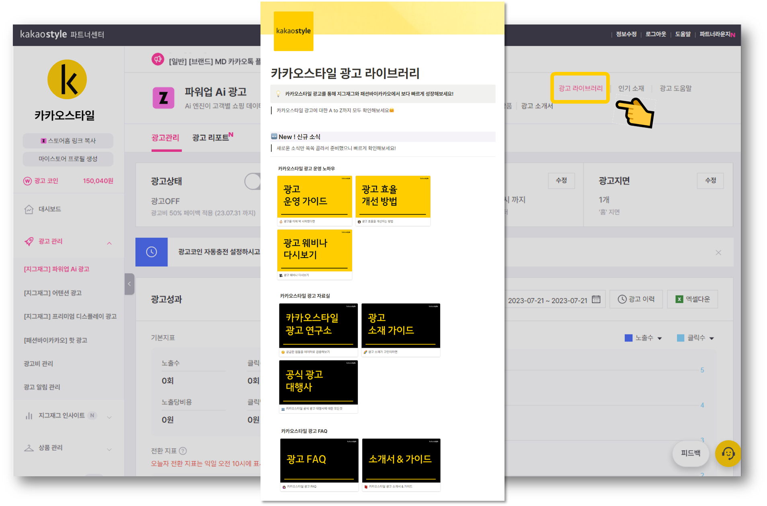Click the 수정 button for 광고지면
This screenshot has width=767, height=506.
[710, 181]
